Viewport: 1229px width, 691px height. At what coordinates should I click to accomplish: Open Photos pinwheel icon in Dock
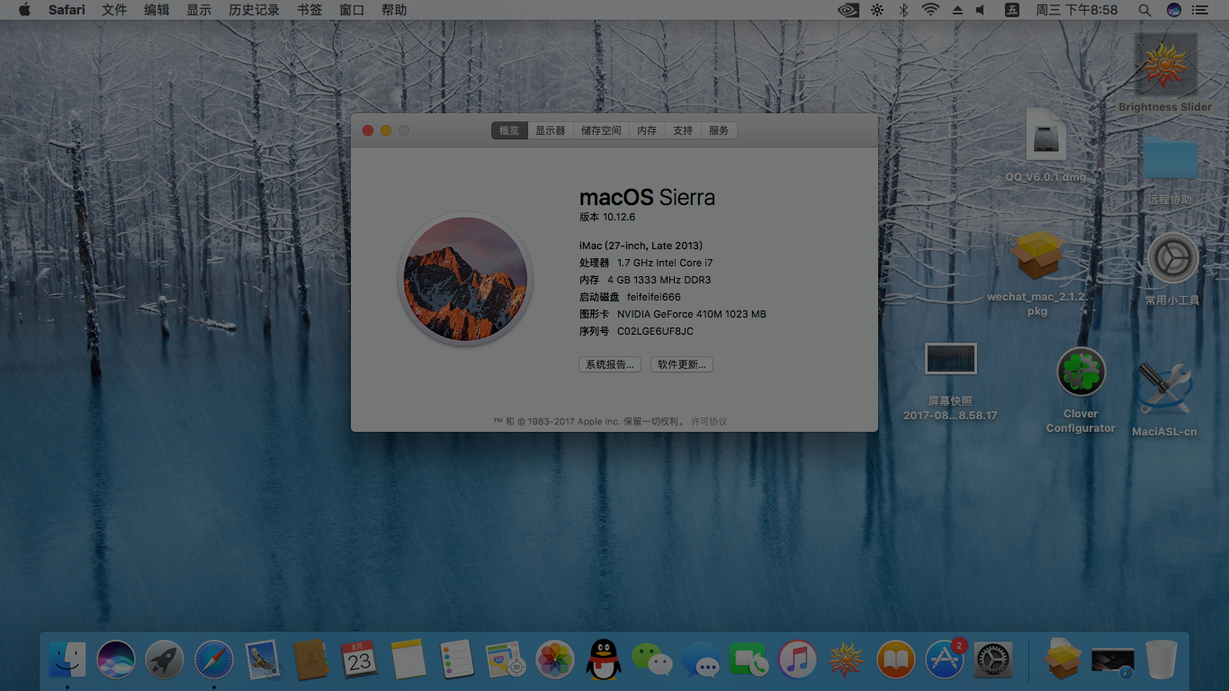coord(555,660)
